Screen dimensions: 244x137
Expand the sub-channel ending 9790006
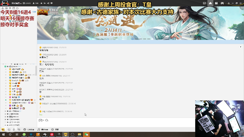(5, 114)
